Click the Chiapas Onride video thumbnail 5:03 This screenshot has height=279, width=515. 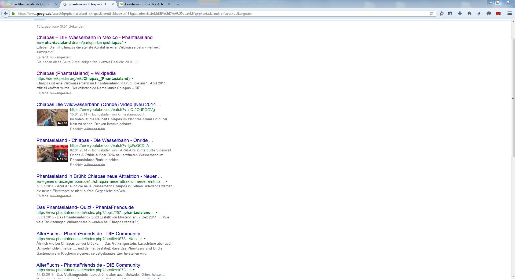click(x=52, y=117)
